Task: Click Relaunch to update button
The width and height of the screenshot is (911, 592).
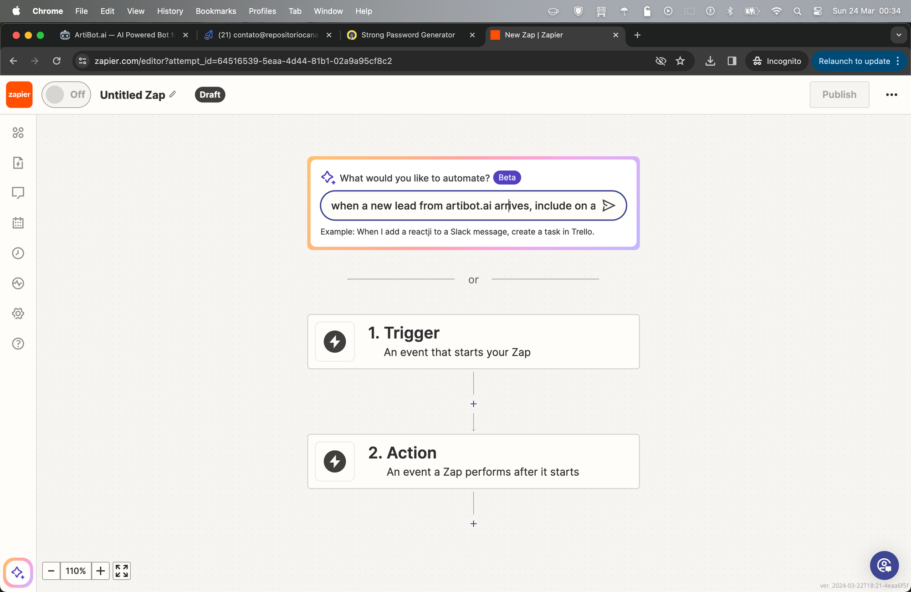Action: coord(854,61)
